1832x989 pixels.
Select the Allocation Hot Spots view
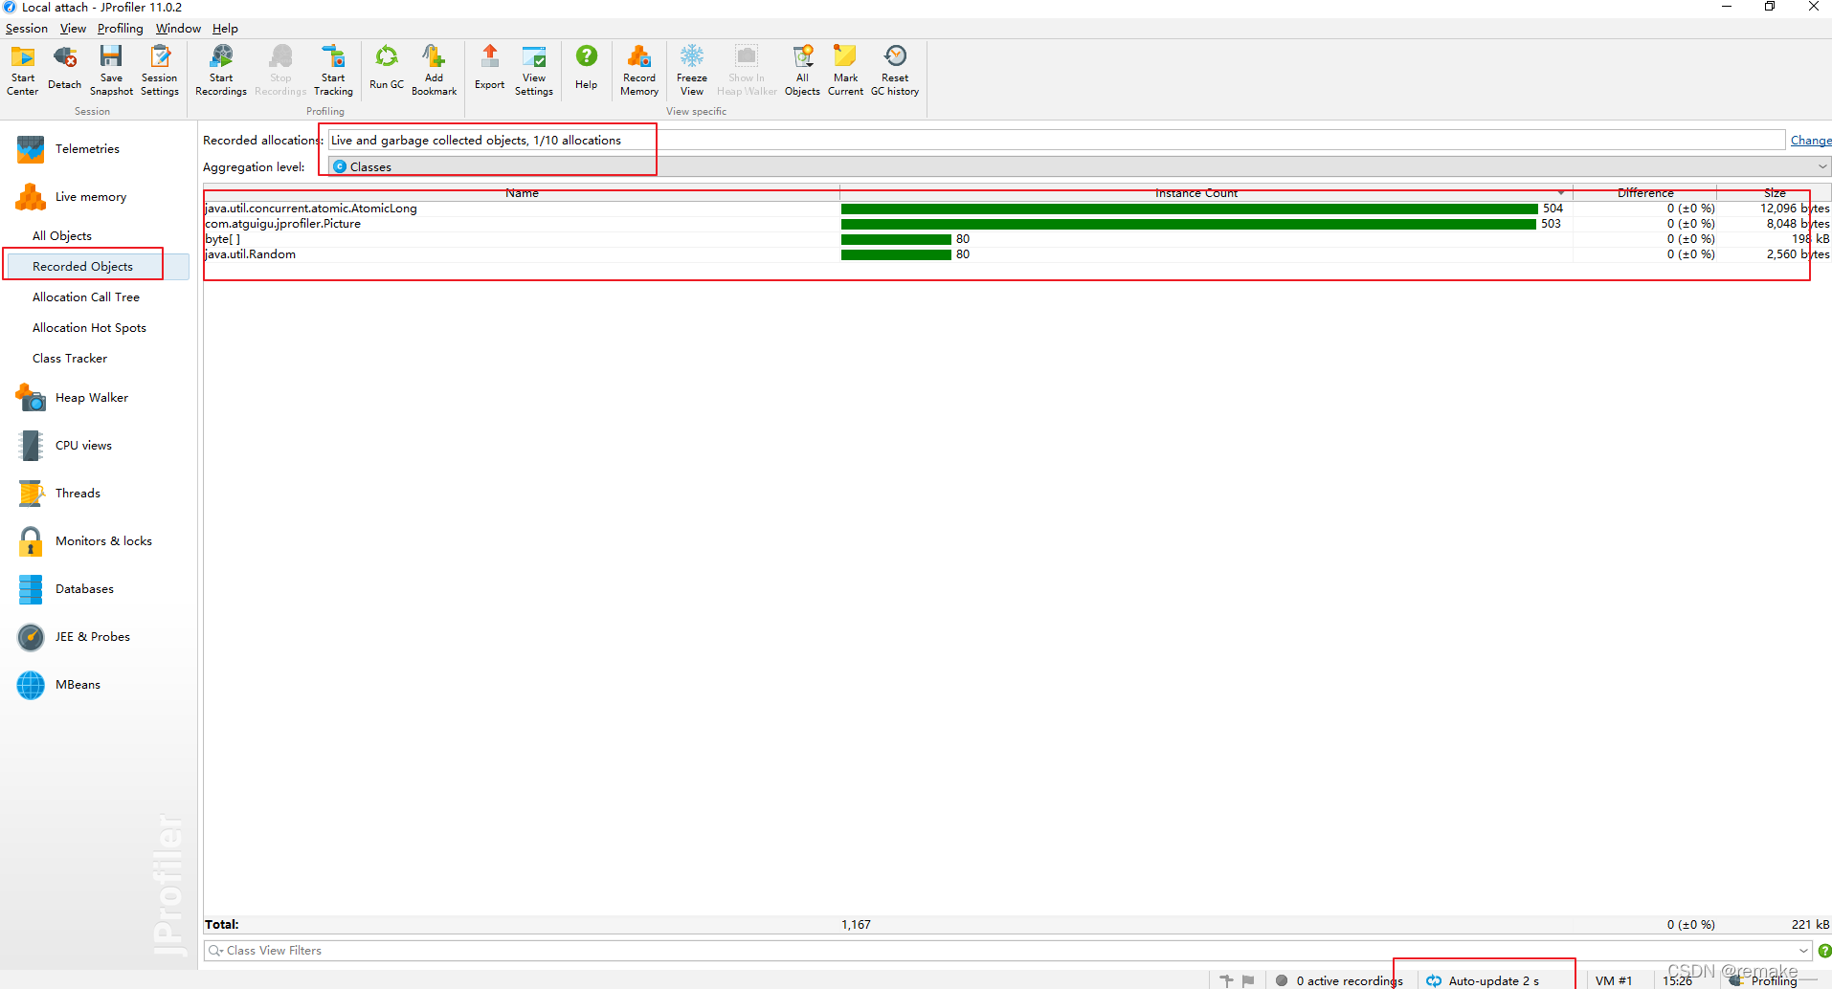point(89,328)
